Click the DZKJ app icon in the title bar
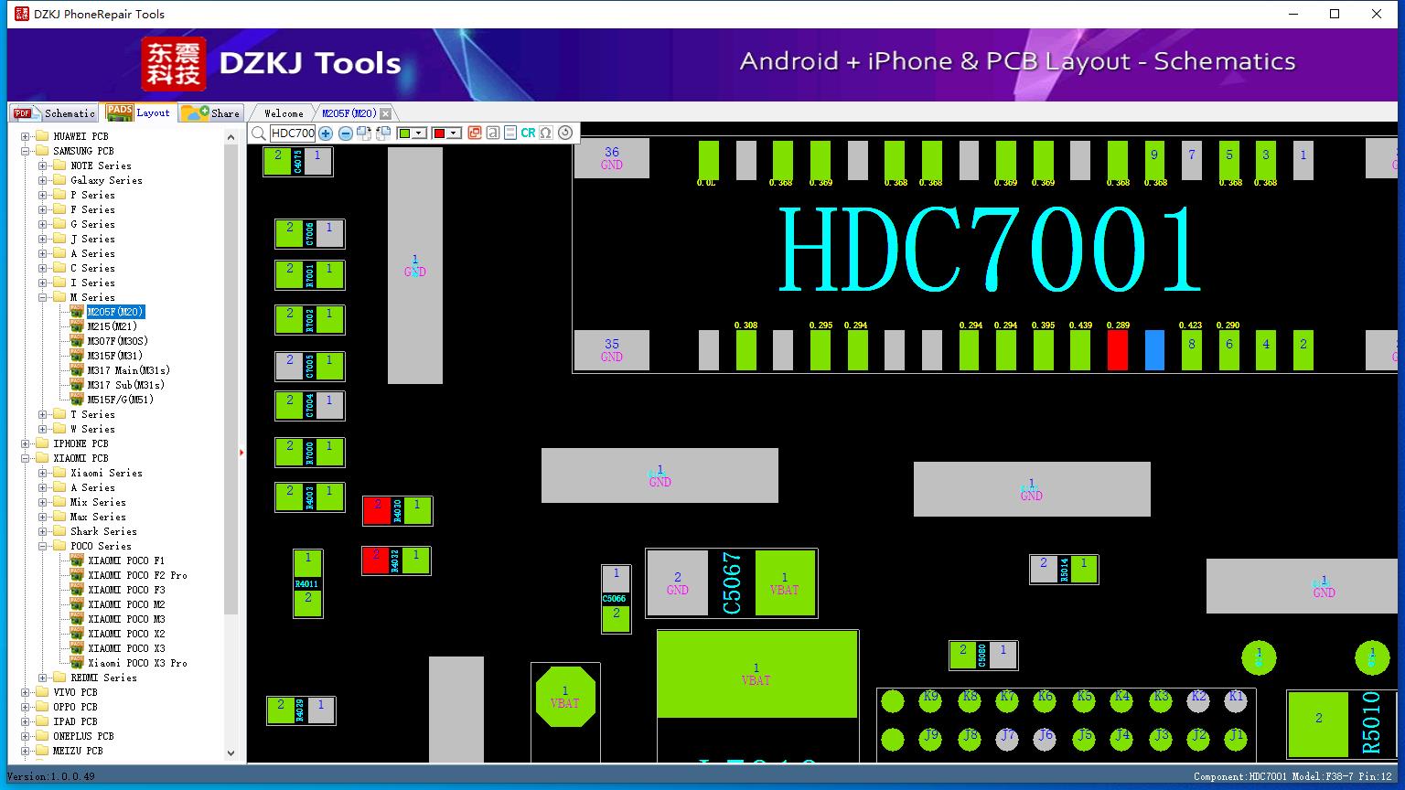This screenshot has width=1405, height=790. tap(22, 14)
